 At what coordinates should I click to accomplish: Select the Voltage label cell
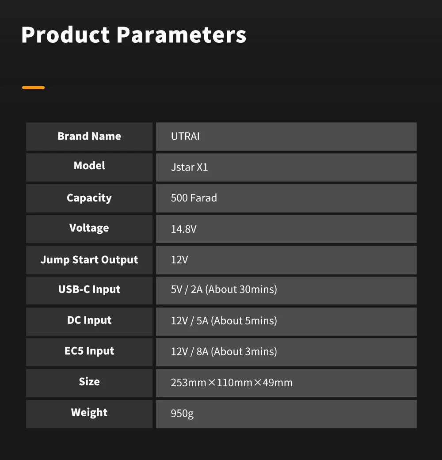point(89,228)
